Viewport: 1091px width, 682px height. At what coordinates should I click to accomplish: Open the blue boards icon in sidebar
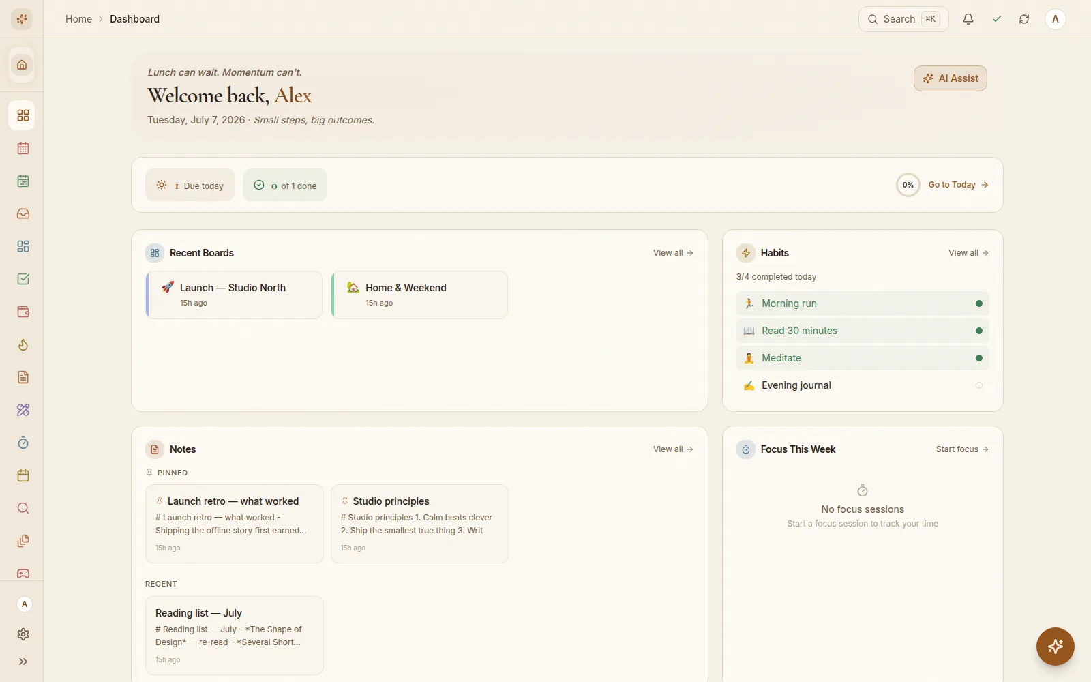click(23, 246)
